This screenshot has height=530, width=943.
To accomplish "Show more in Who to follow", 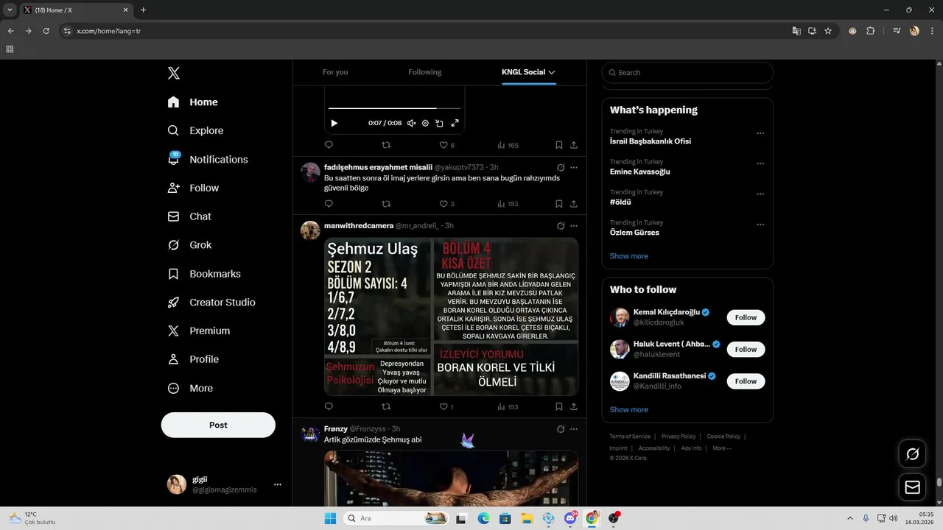I will (x=629, y=409).
